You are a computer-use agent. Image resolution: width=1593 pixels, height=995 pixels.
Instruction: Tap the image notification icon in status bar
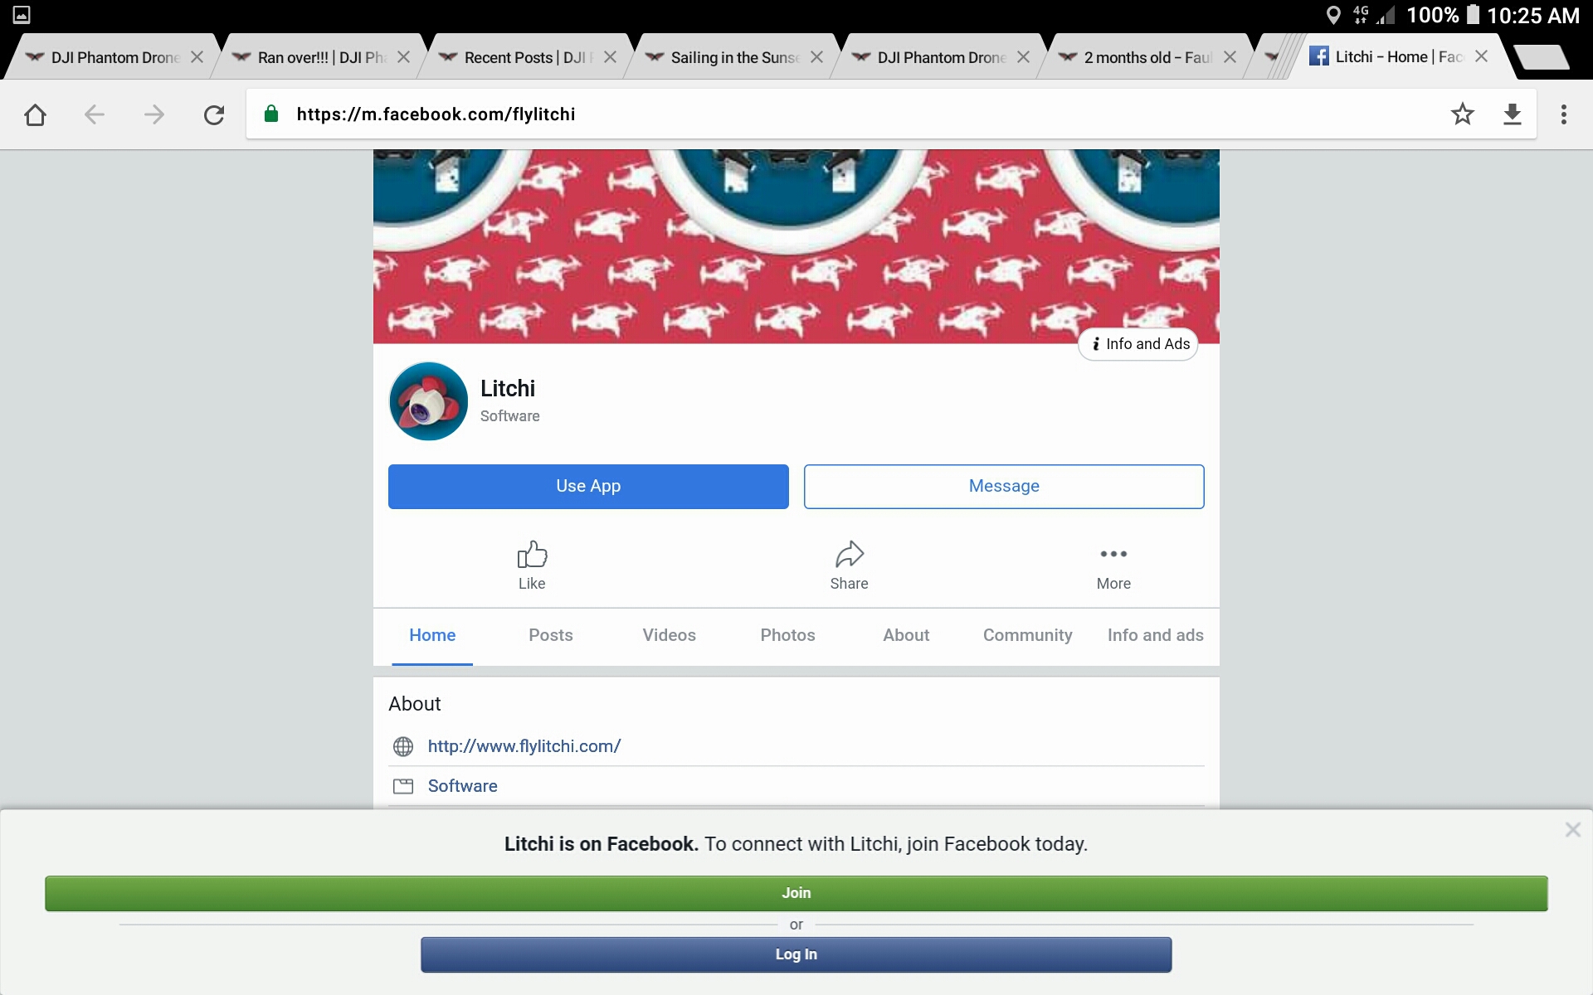[x=22, y=15]
